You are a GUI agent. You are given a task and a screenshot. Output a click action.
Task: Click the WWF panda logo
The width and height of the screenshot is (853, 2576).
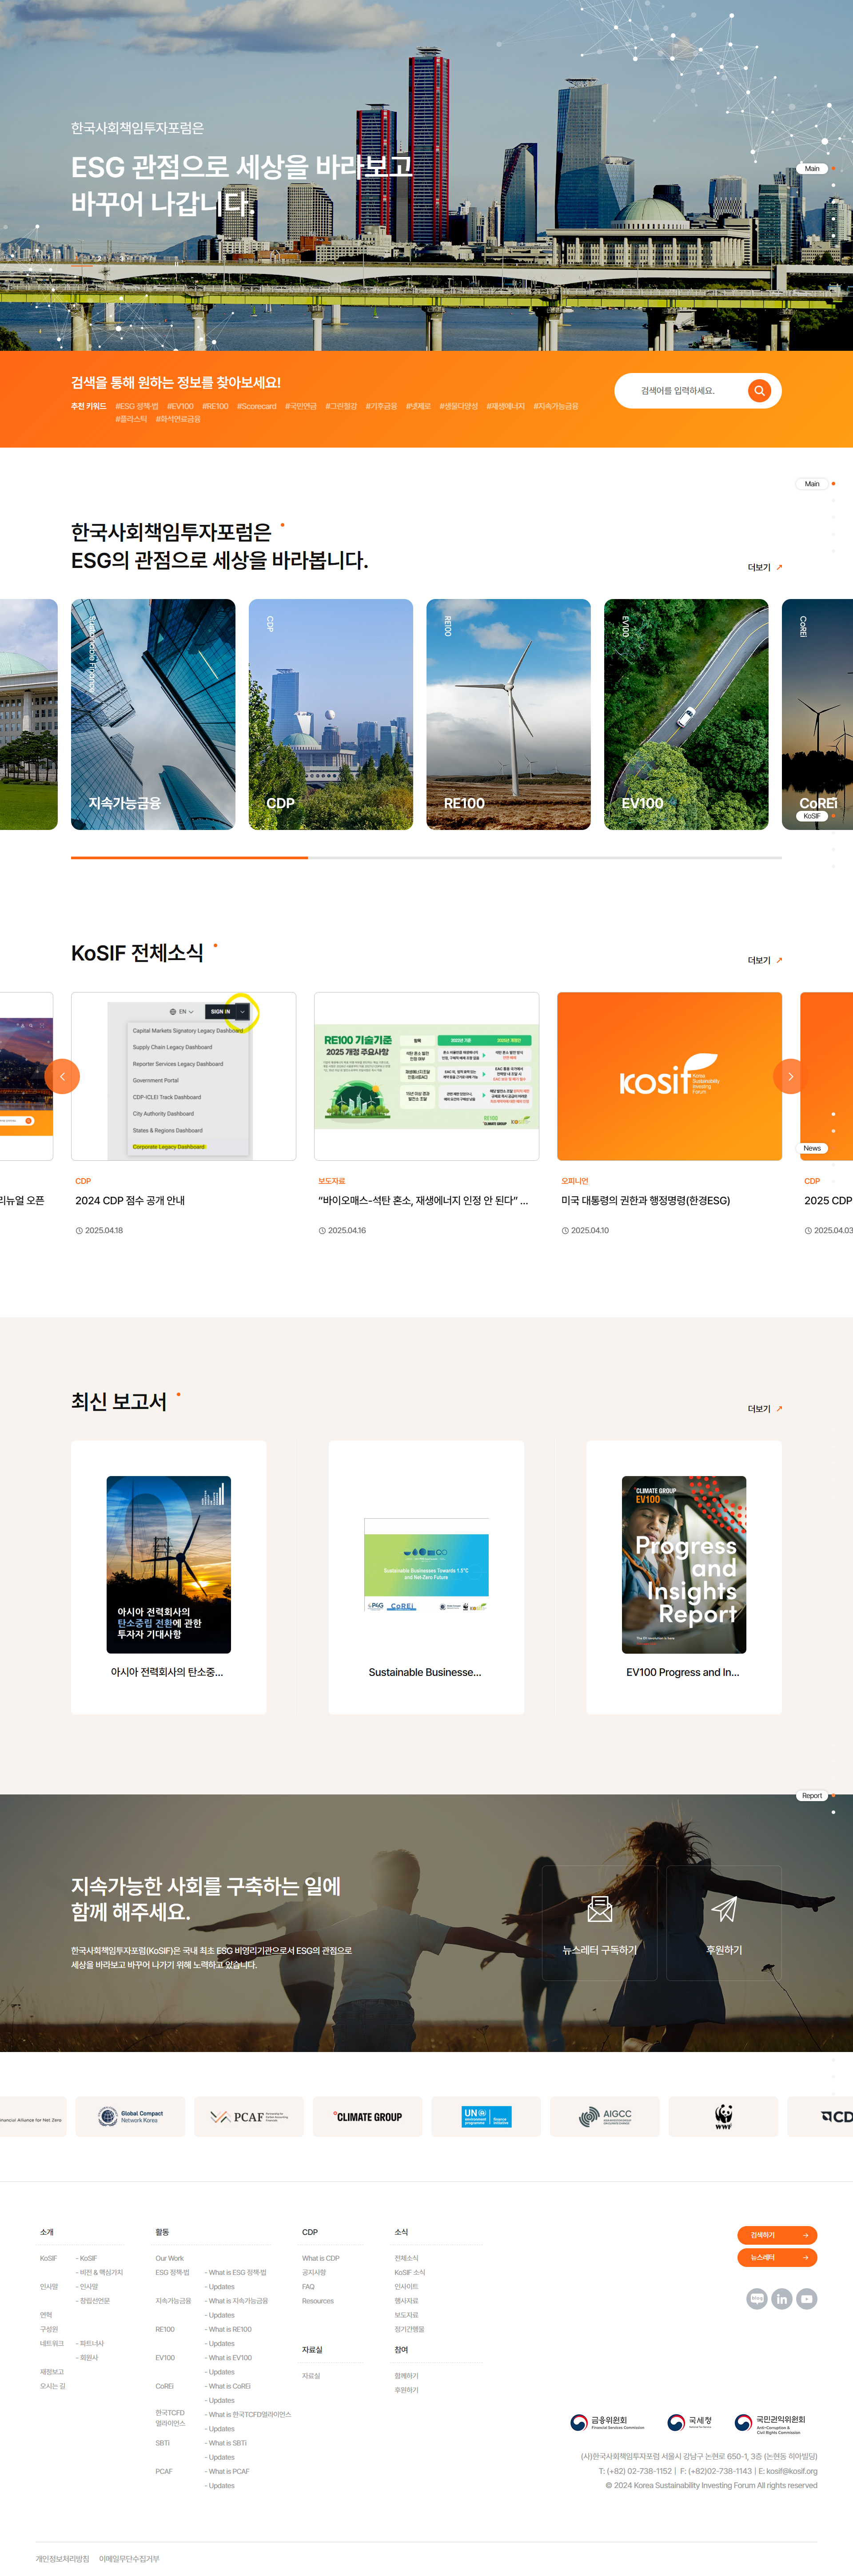pyautogui.click(x=723, y=2117)
